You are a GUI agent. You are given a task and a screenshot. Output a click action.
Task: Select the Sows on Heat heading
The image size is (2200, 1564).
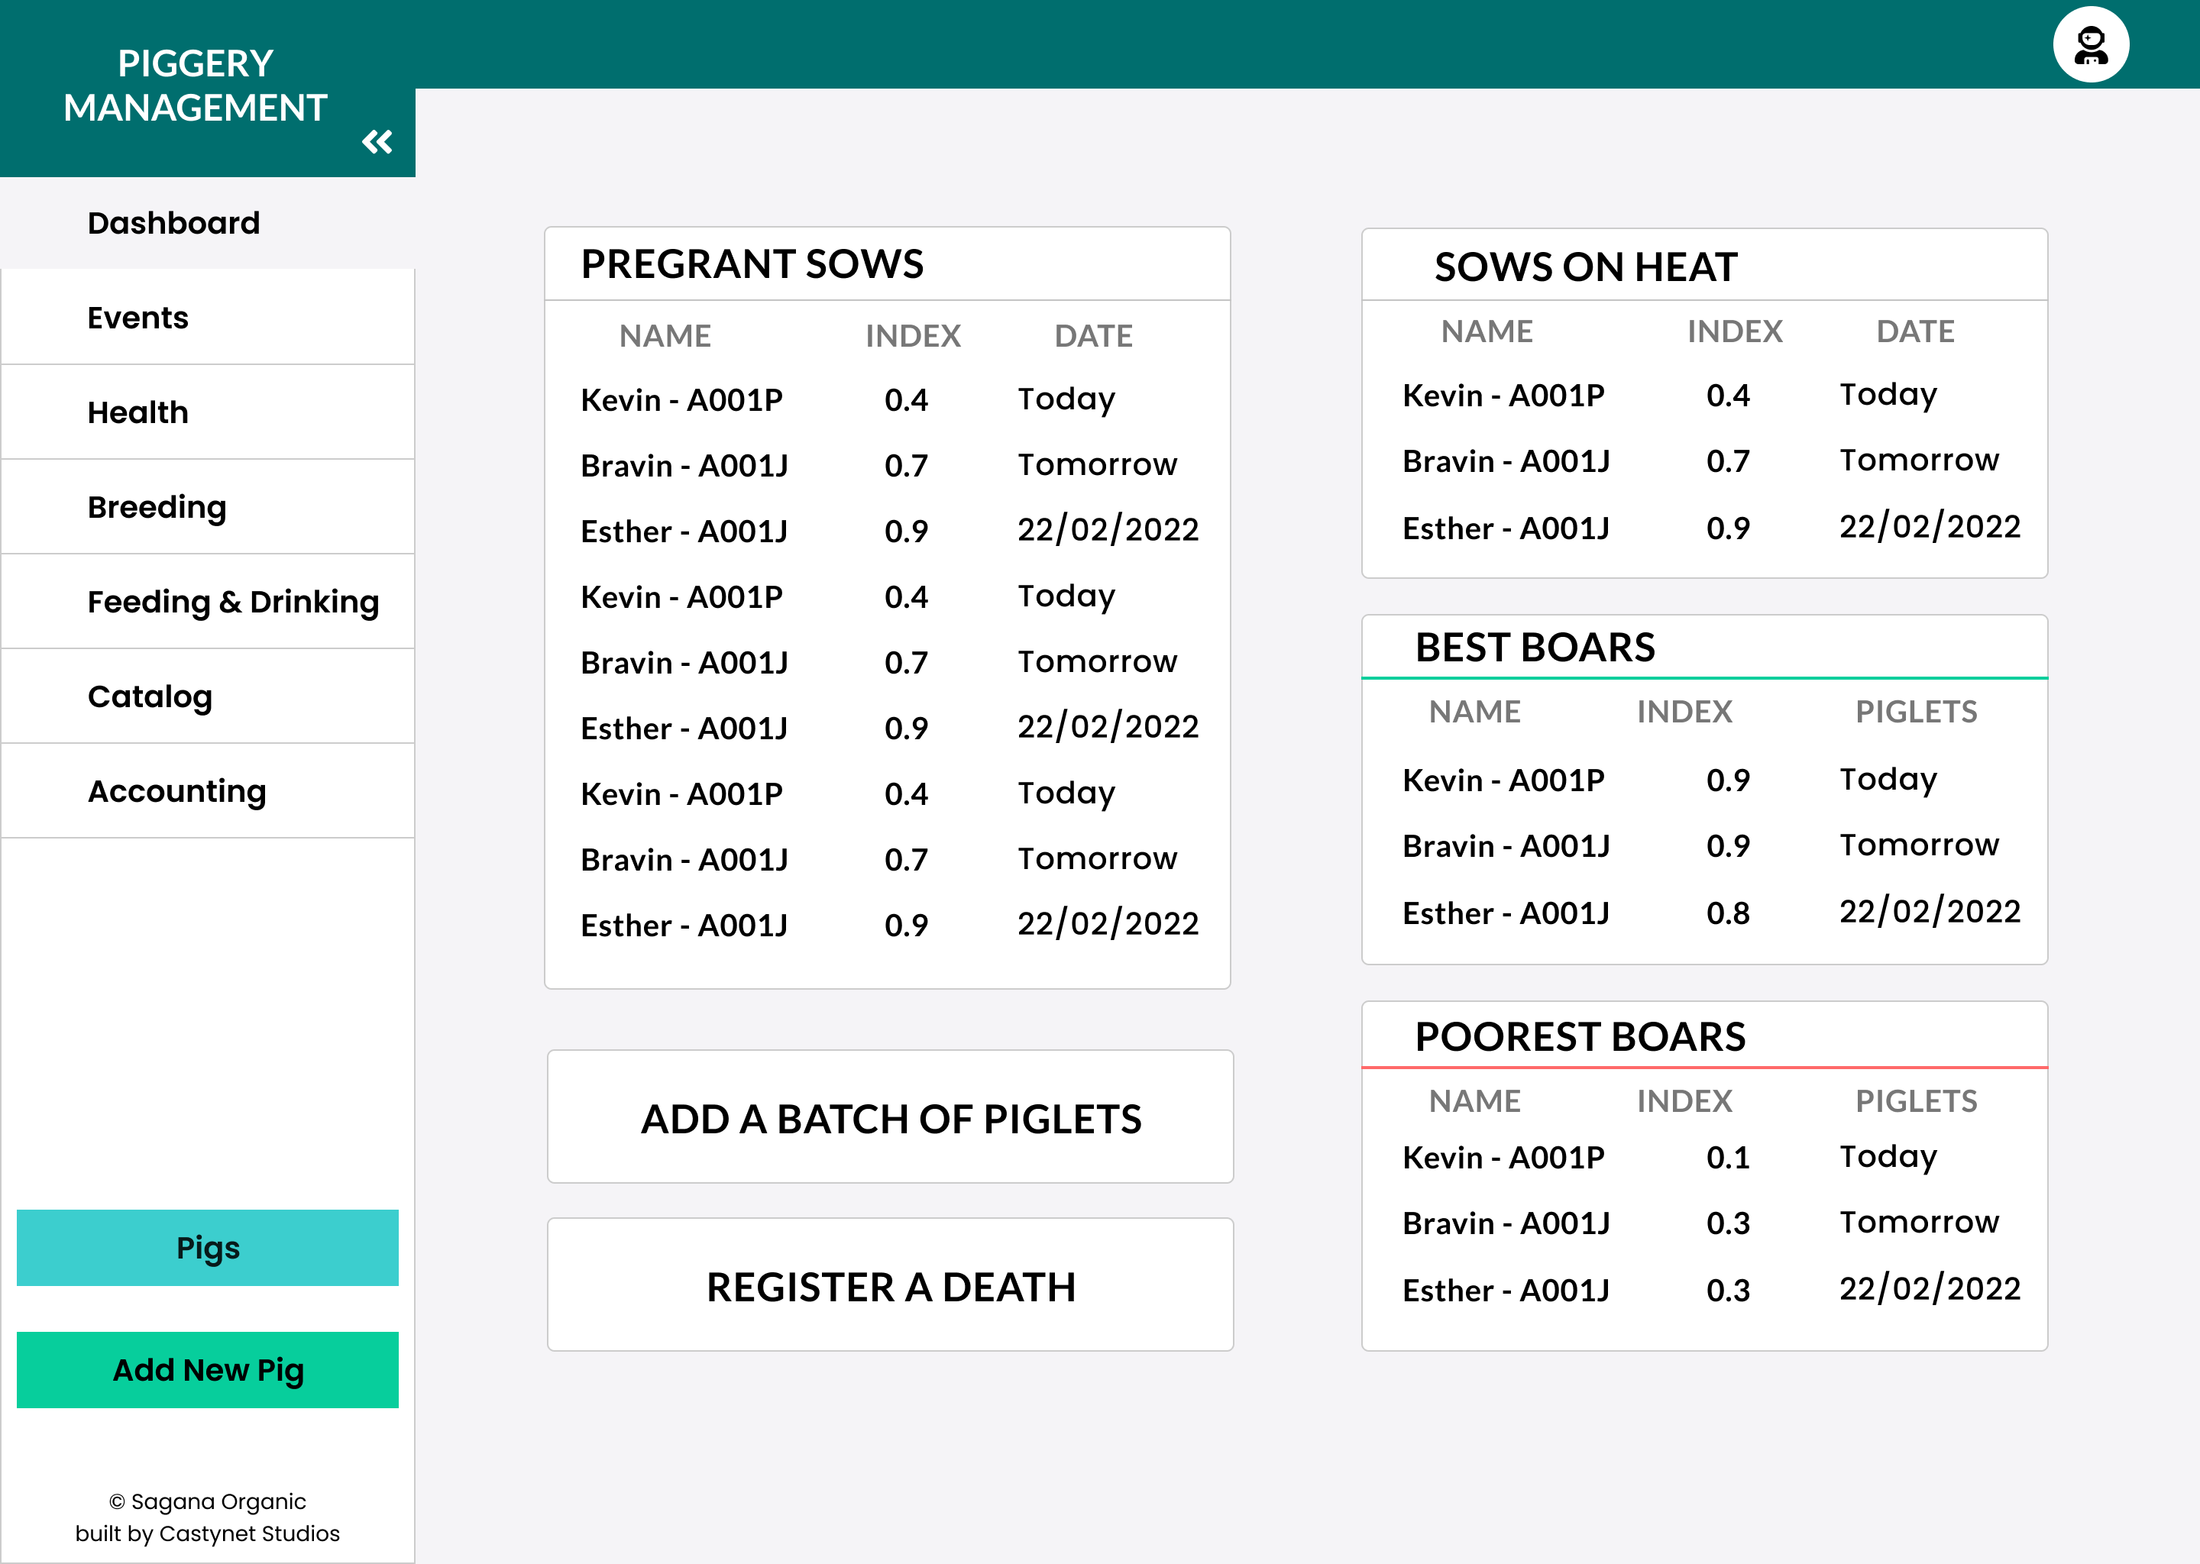click(1586, 267)
